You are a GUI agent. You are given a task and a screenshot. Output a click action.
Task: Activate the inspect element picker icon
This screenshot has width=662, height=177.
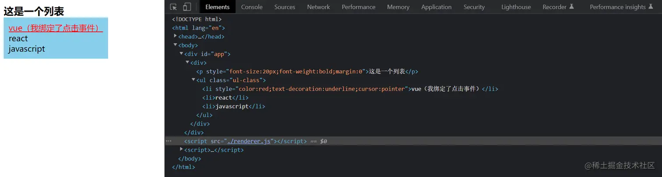click(x=174, y=7)
